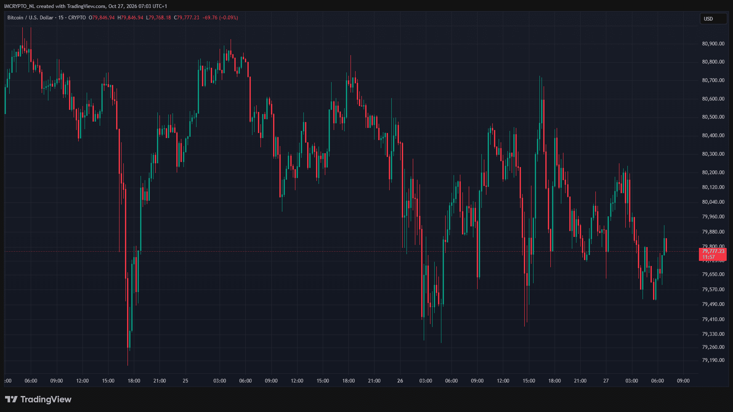Click the 80,600.00 price axis label
Viewport: 733px width, 412px height.
point(713,99)
